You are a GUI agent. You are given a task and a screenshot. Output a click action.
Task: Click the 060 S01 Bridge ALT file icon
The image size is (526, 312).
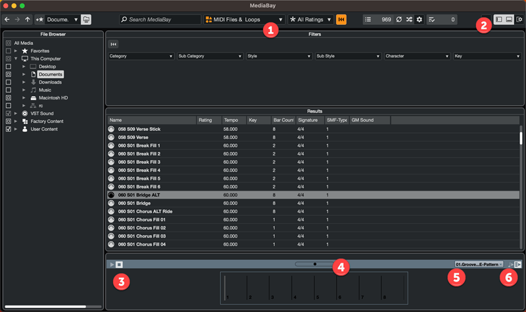coord(111,195)
